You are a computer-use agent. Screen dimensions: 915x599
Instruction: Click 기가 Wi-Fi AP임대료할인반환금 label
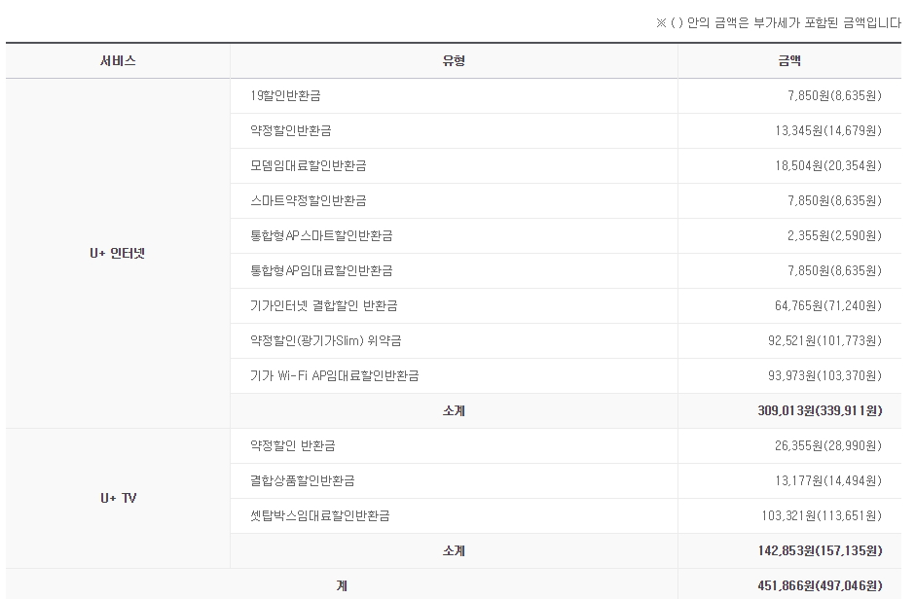(x=341, y=375)
